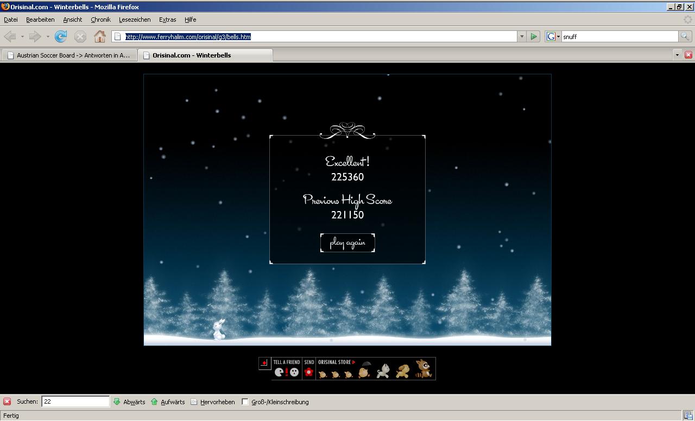The height and width of the screenshot is (421, 695).
Task: Expand the address bar history dropdown
Action: [522, 36]
